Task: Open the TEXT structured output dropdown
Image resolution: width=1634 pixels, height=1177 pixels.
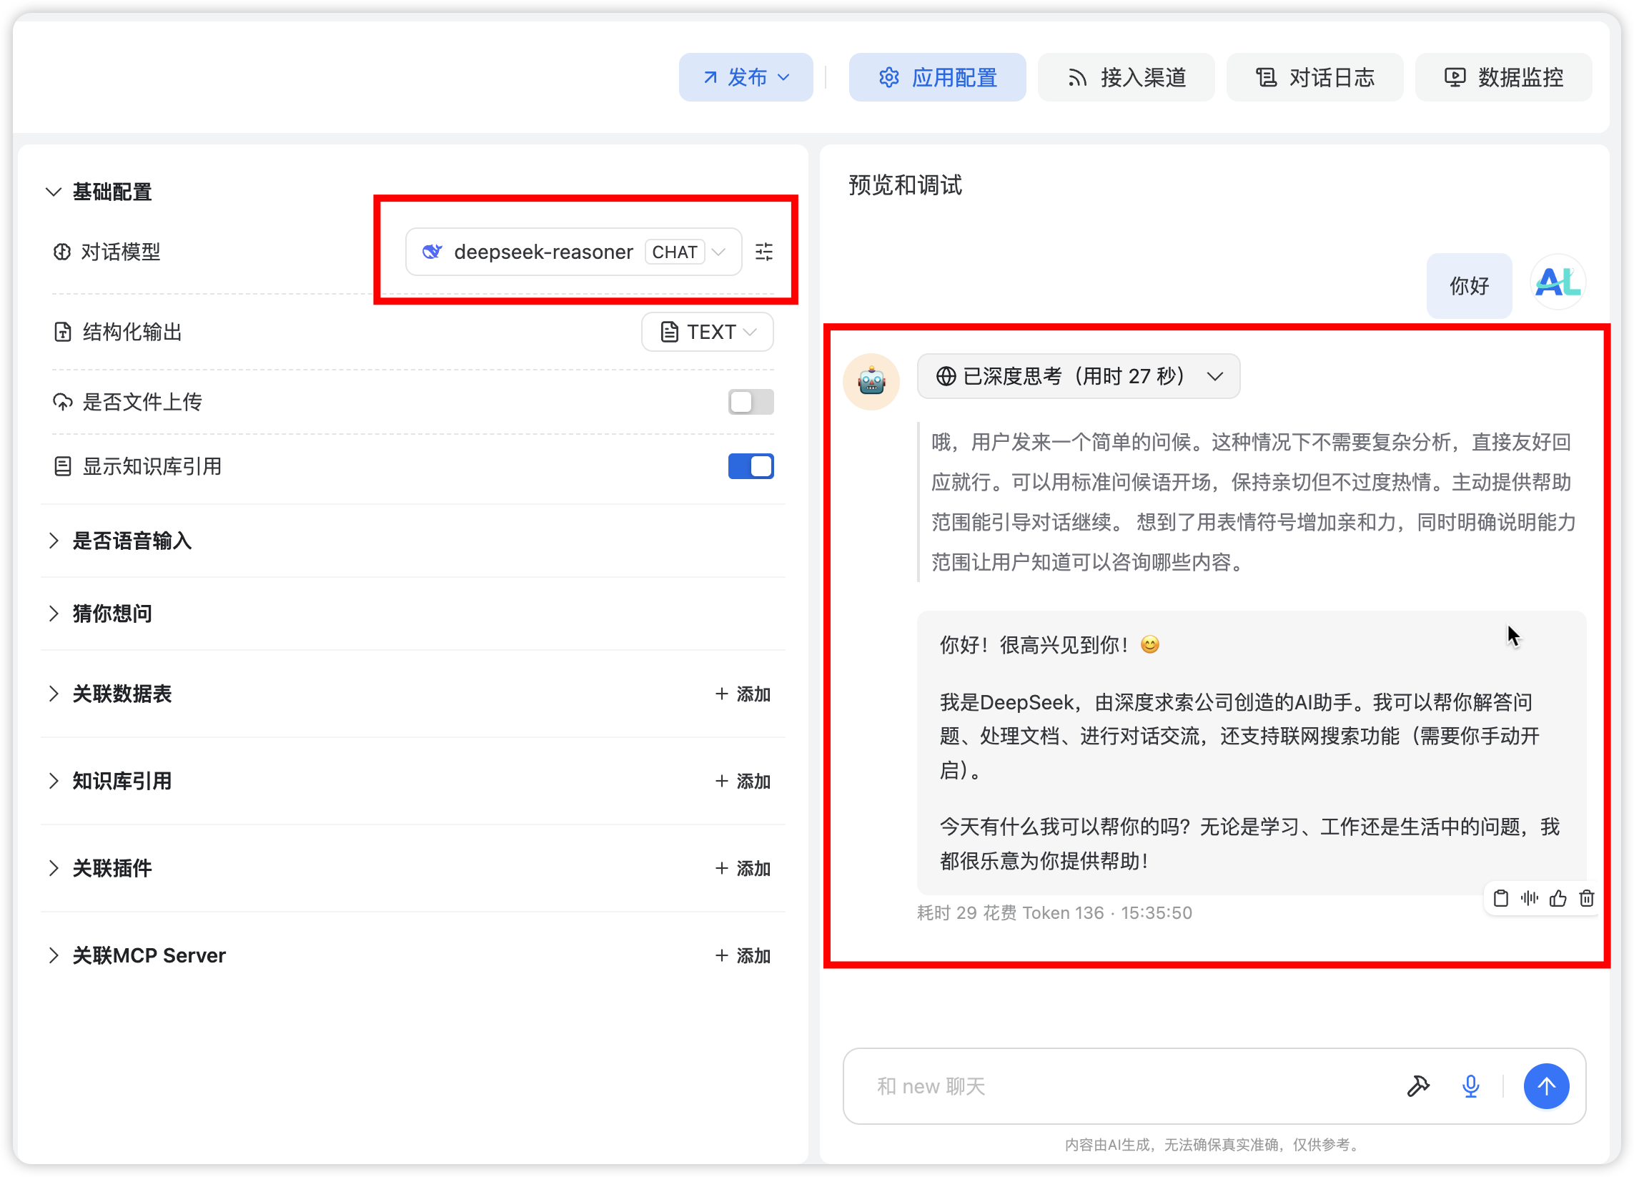Action: point(707,332)
